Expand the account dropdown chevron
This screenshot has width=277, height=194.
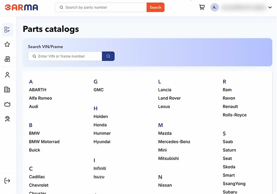coord(270,7)
